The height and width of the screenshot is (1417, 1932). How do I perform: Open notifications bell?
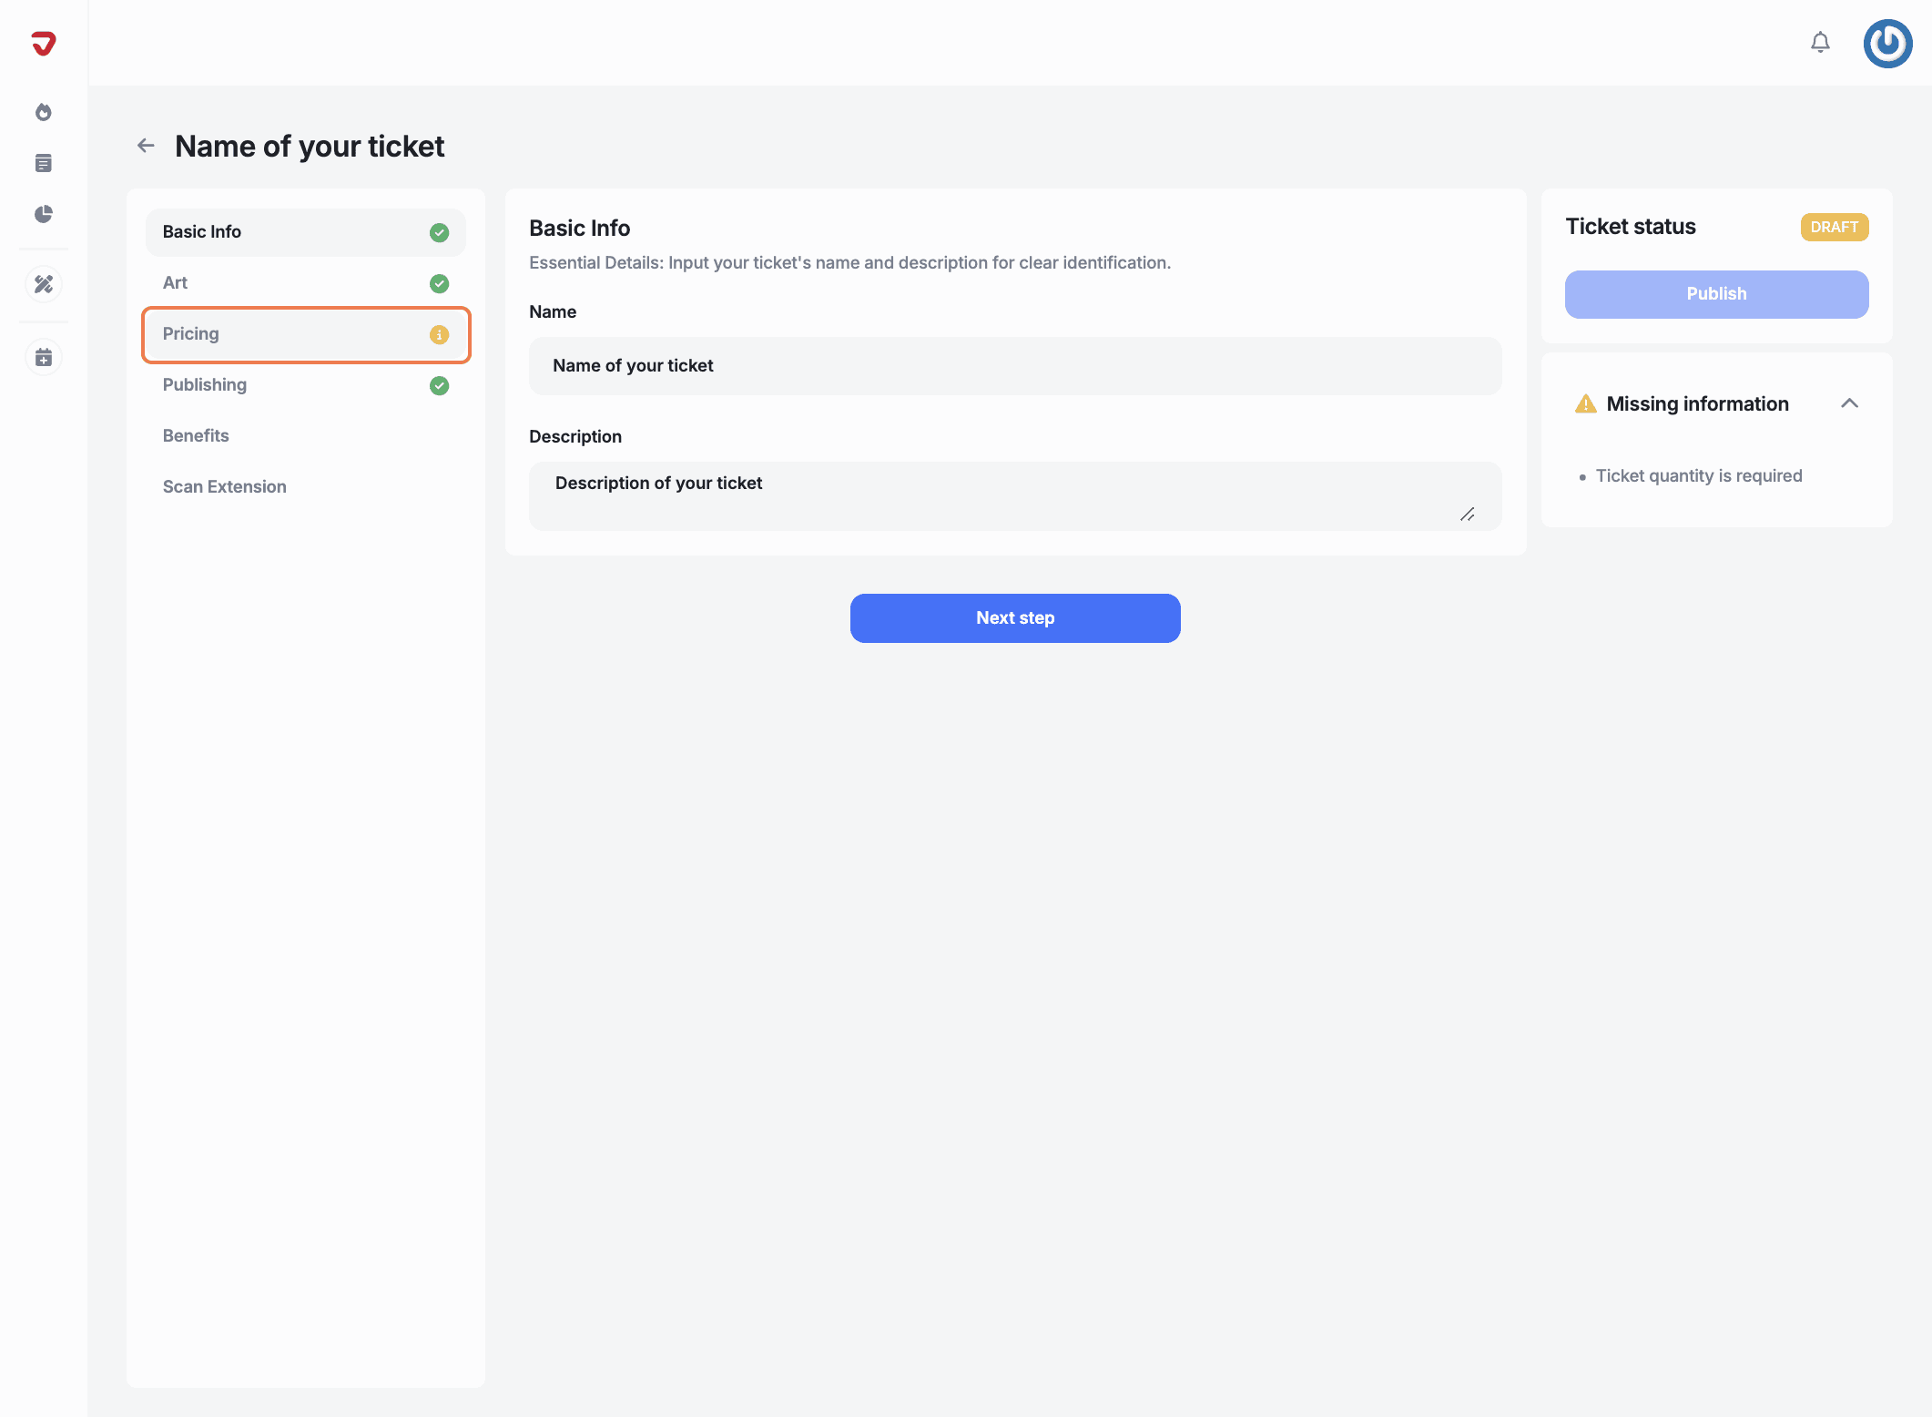(x=1820, y=43)
